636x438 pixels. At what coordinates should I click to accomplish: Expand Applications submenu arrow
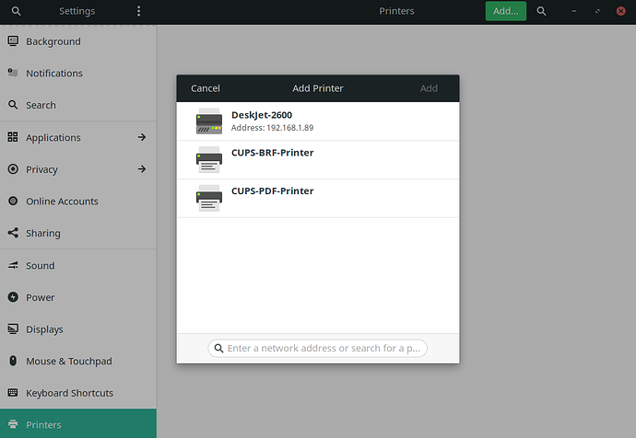[142, 137]
